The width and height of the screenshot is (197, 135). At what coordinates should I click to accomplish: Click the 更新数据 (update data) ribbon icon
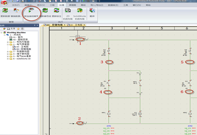coord(5,11)
